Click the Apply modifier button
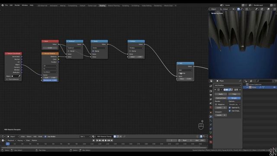277x156 pixels. click(221, 94)
